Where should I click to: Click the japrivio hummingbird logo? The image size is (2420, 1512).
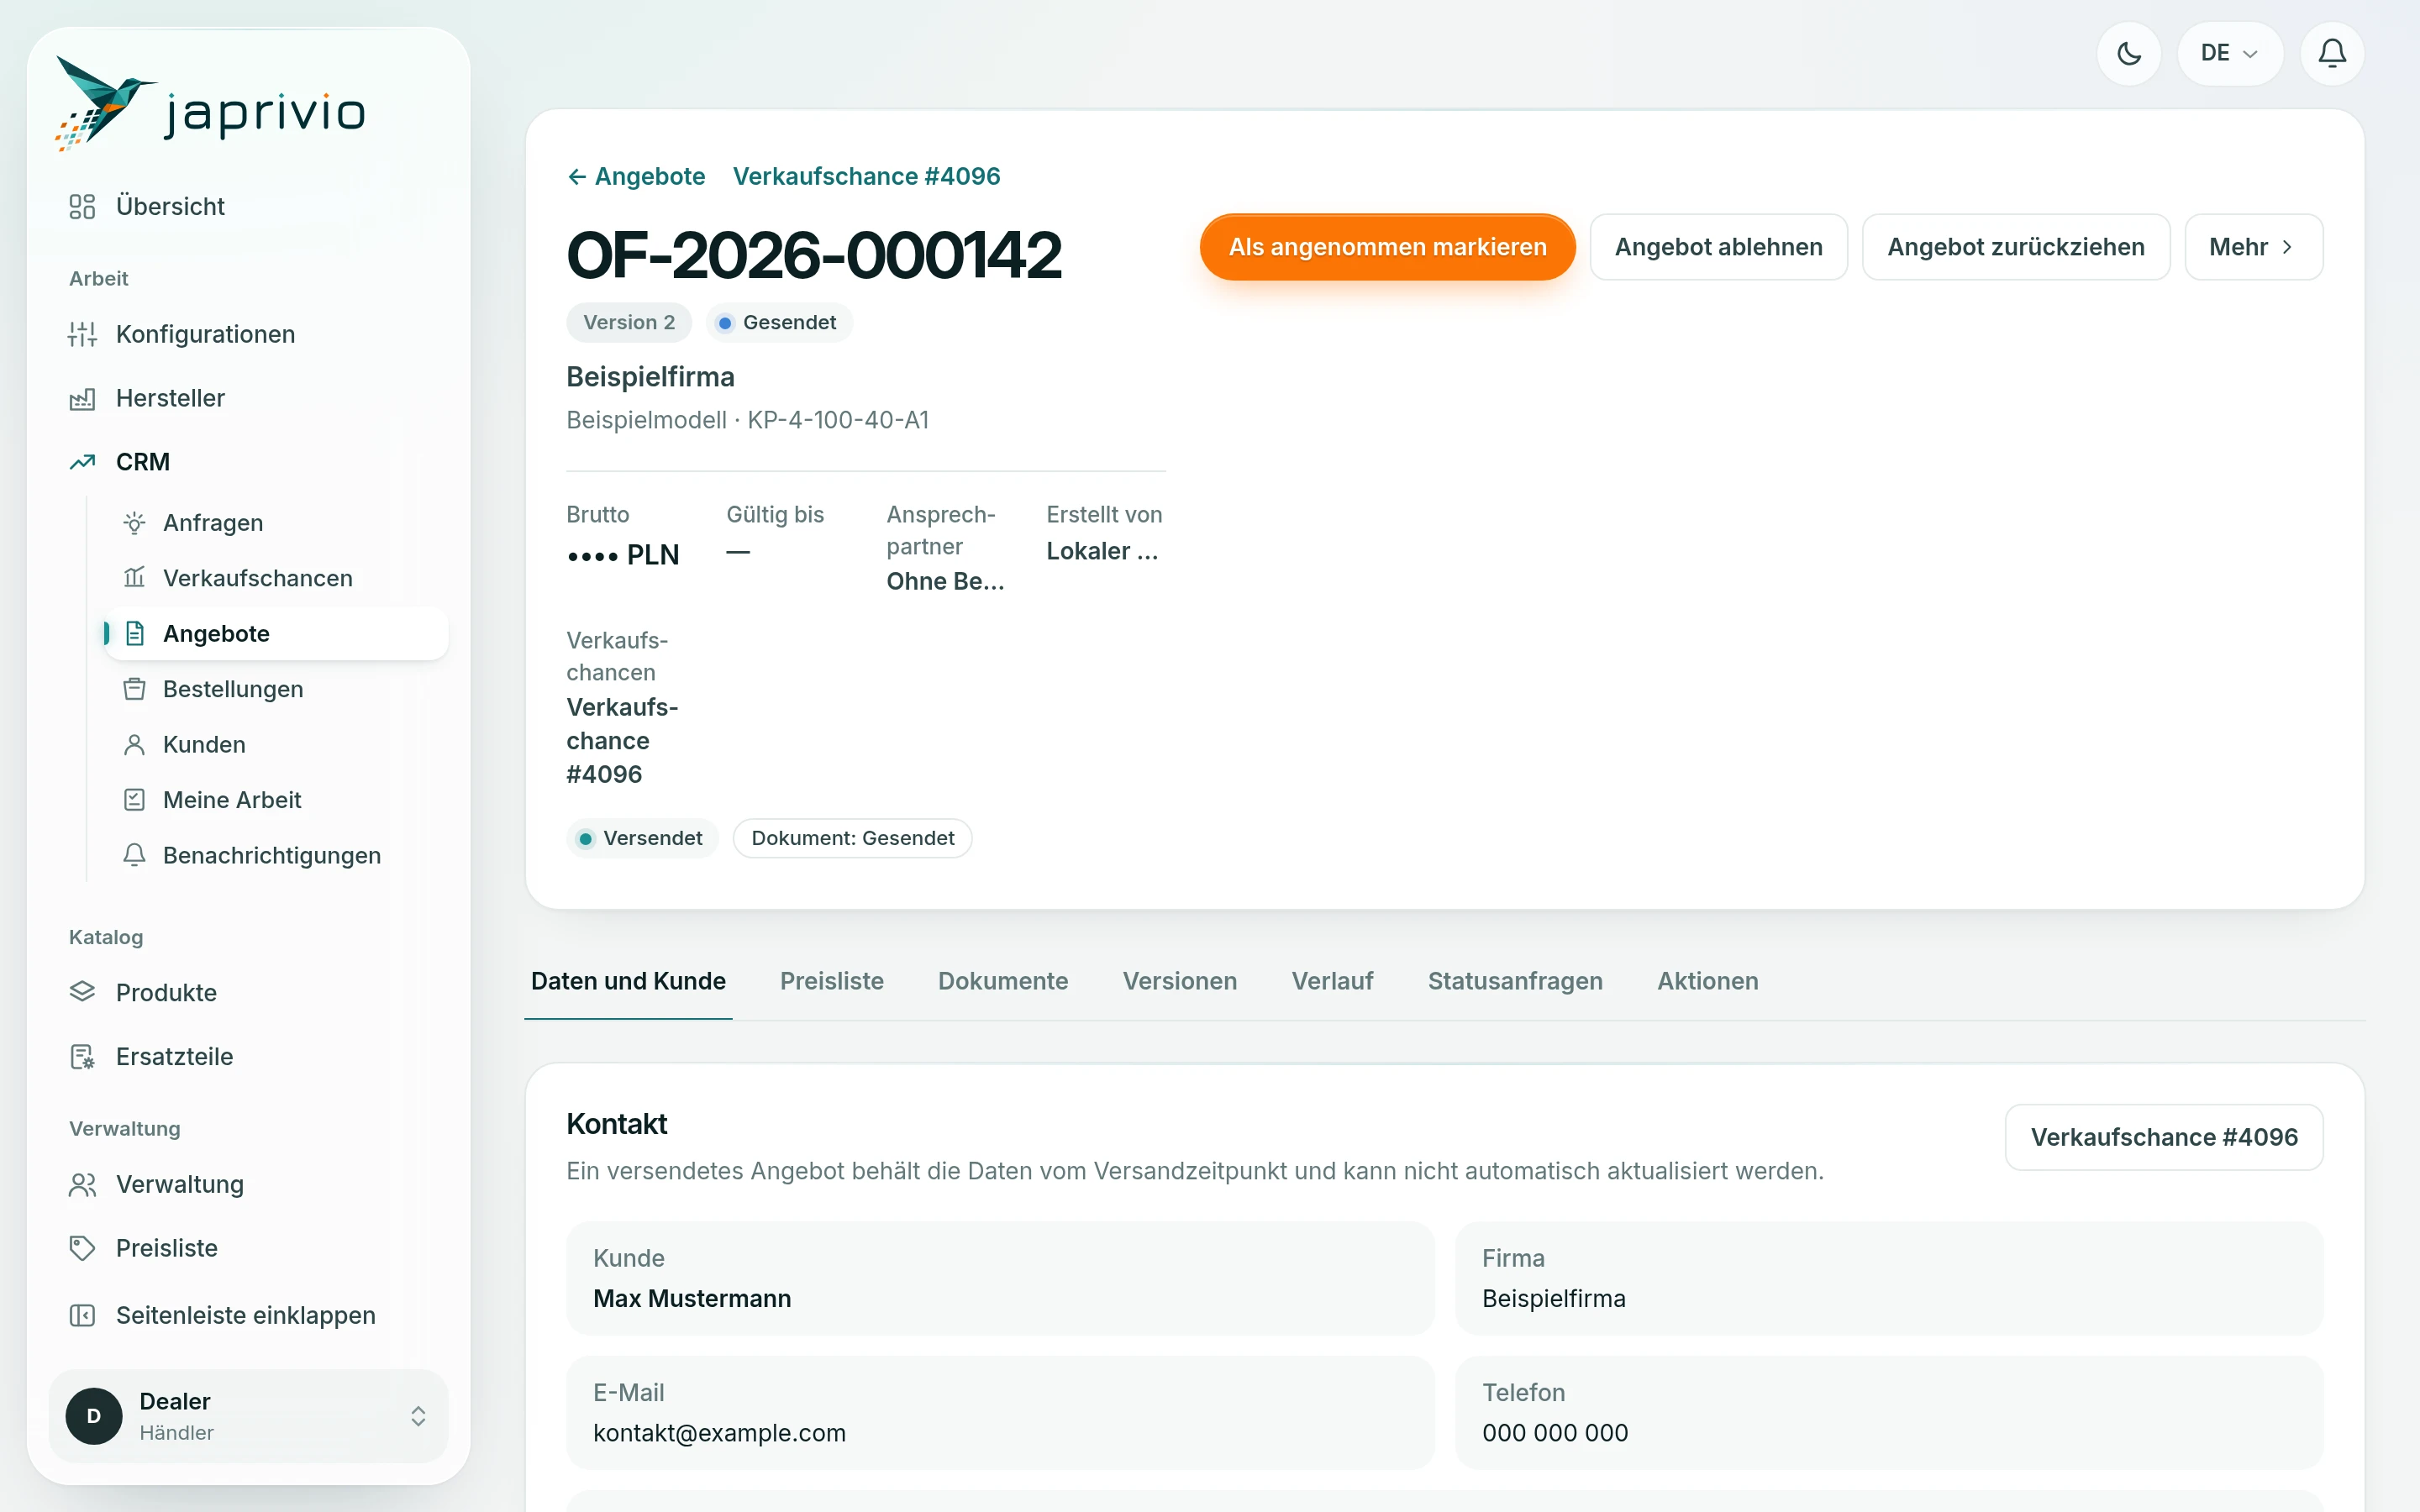(x=211, y=104)
